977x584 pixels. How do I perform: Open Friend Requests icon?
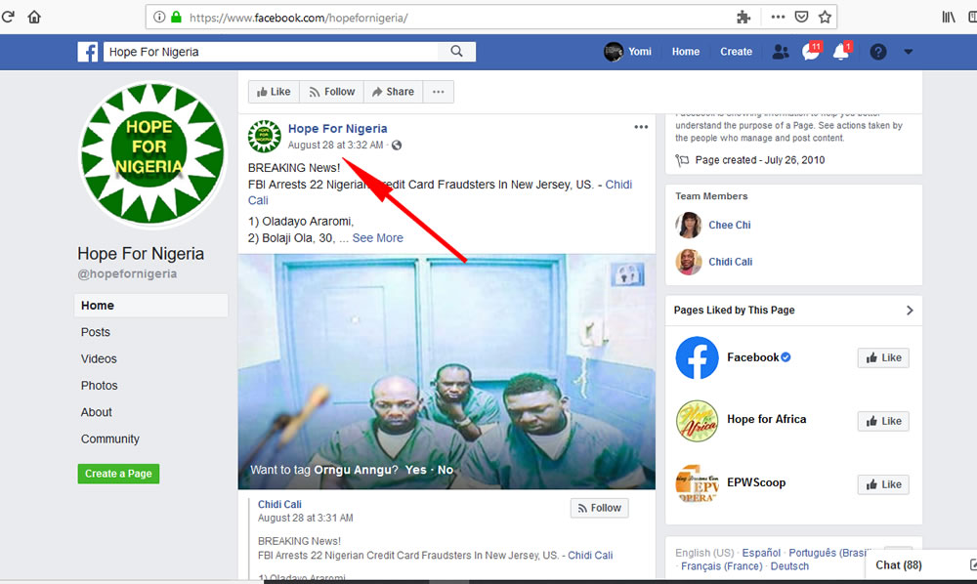pyautogui.click(x=780, y=52)
